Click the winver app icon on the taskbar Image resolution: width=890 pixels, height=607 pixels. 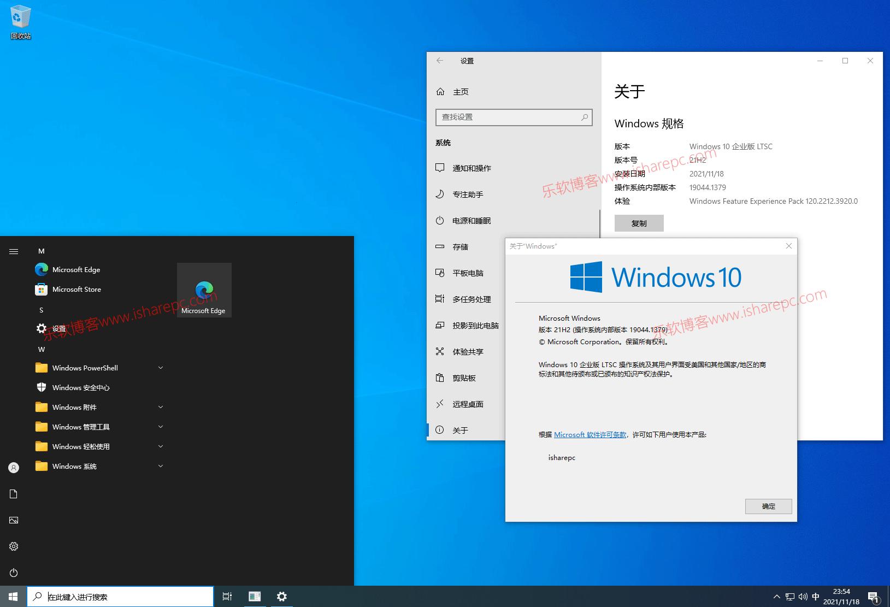255,597
